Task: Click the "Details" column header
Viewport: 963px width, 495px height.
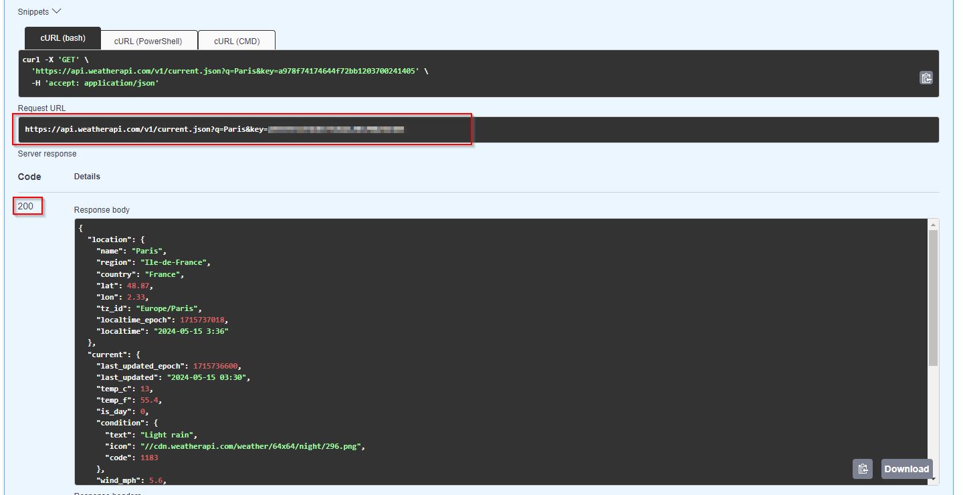Action: (x=87, y=177)
